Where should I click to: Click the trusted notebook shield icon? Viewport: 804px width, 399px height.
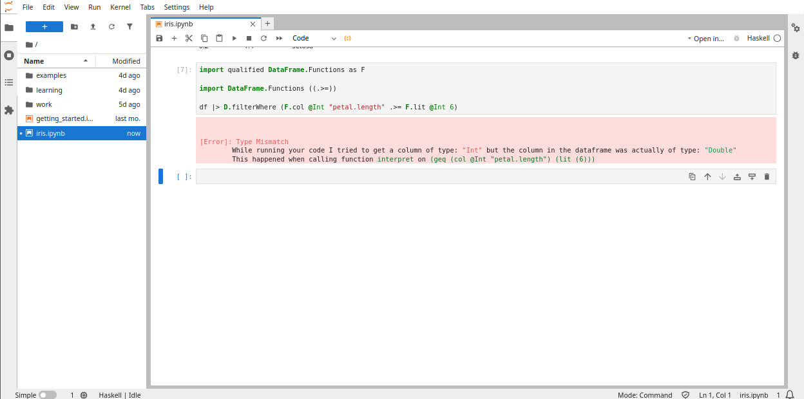[685, 395]
